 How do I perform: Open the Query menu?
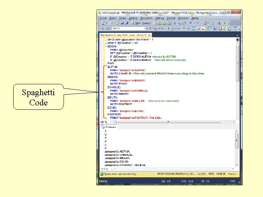tap(133, 18)
